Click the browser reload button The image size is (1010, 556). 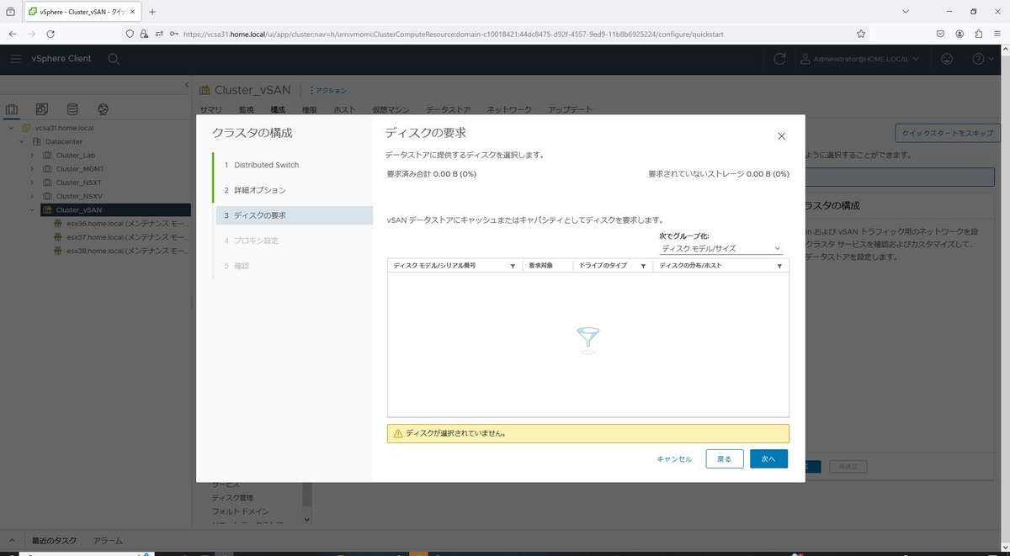tap(50, 34)
